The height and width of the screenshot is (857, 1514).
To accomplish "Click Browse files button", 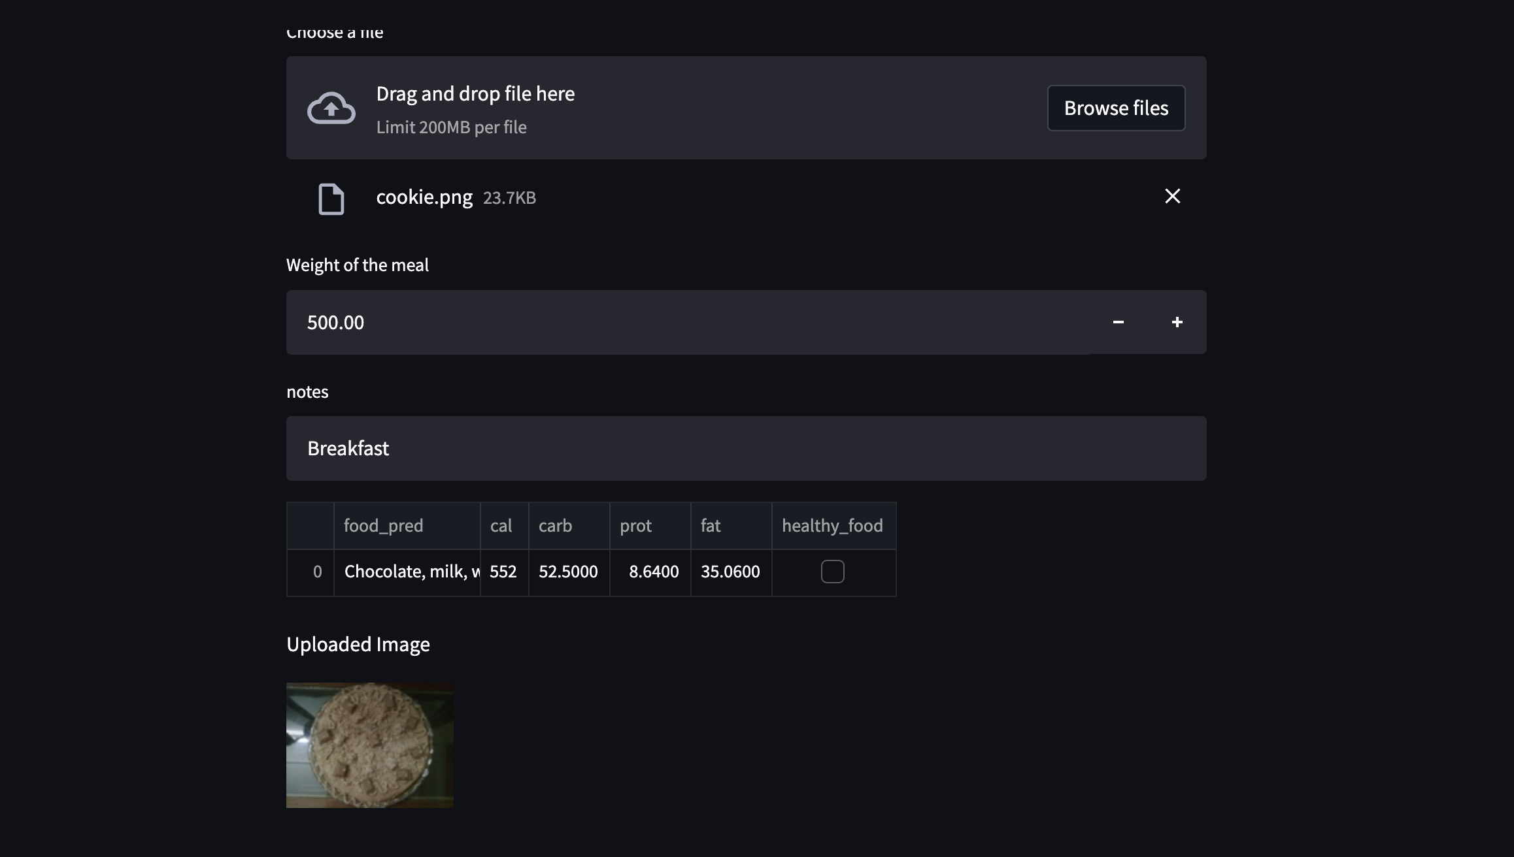I will tap(1115, 108).
